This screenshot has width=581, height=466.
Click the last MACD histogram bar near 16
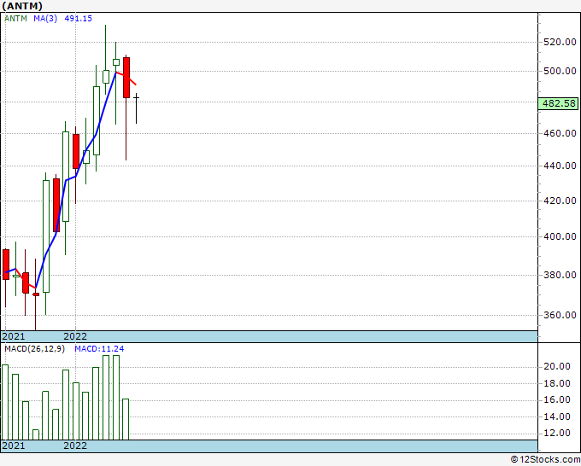coord(126,419)
